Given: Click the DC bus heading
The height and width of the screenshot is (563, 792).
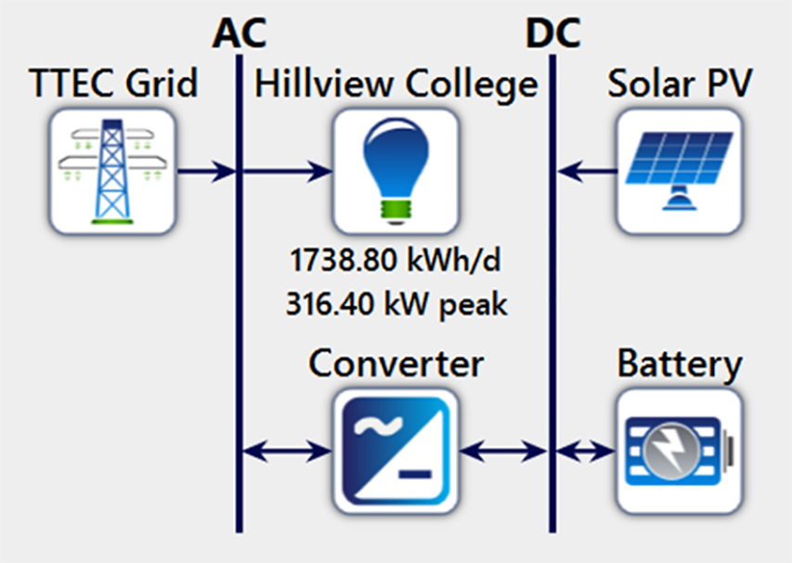Looking at the screenshot, I should 552,33.
